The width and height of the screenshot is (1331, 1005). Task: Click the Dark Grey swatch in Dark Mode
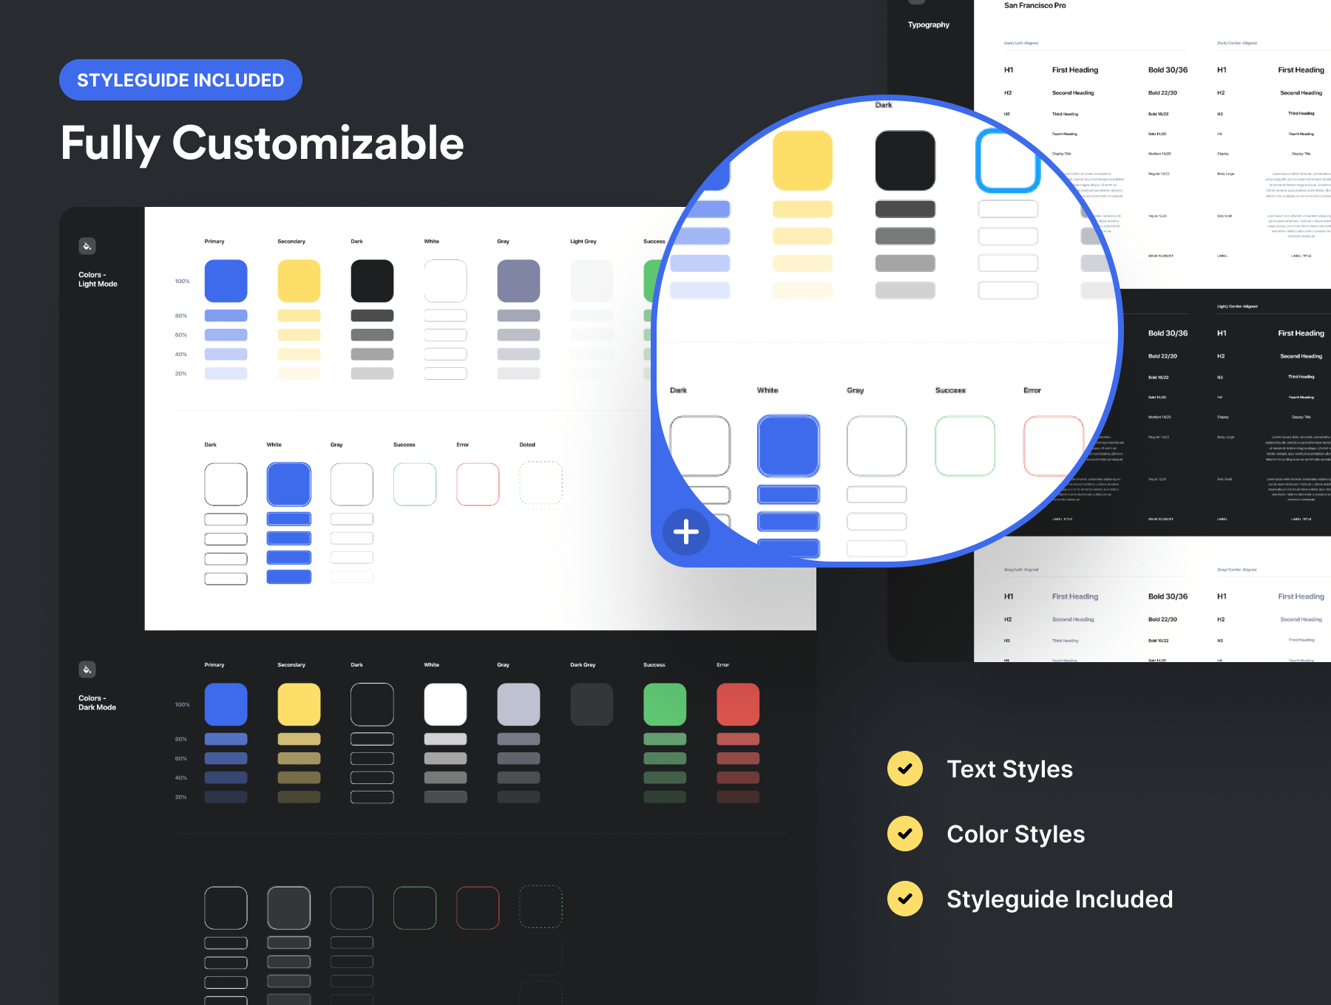pyautogui.click(x=592, y=704)
